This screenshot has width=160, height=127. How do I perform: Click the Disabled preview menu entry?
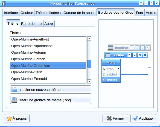pyautogui.click(x=111, y=74)
